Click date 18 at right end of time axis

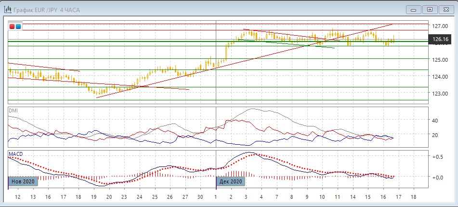click(413, 198)
